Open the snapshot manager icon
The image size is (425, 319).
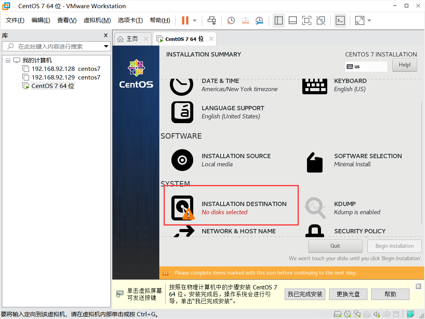click(x=259, y=20)
